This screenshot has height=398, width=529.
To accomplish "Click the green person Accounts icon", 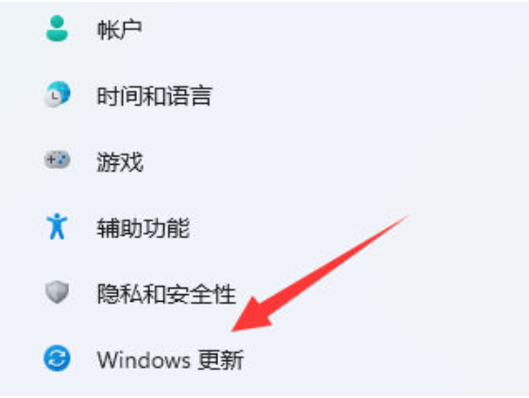I will [57, 28].
